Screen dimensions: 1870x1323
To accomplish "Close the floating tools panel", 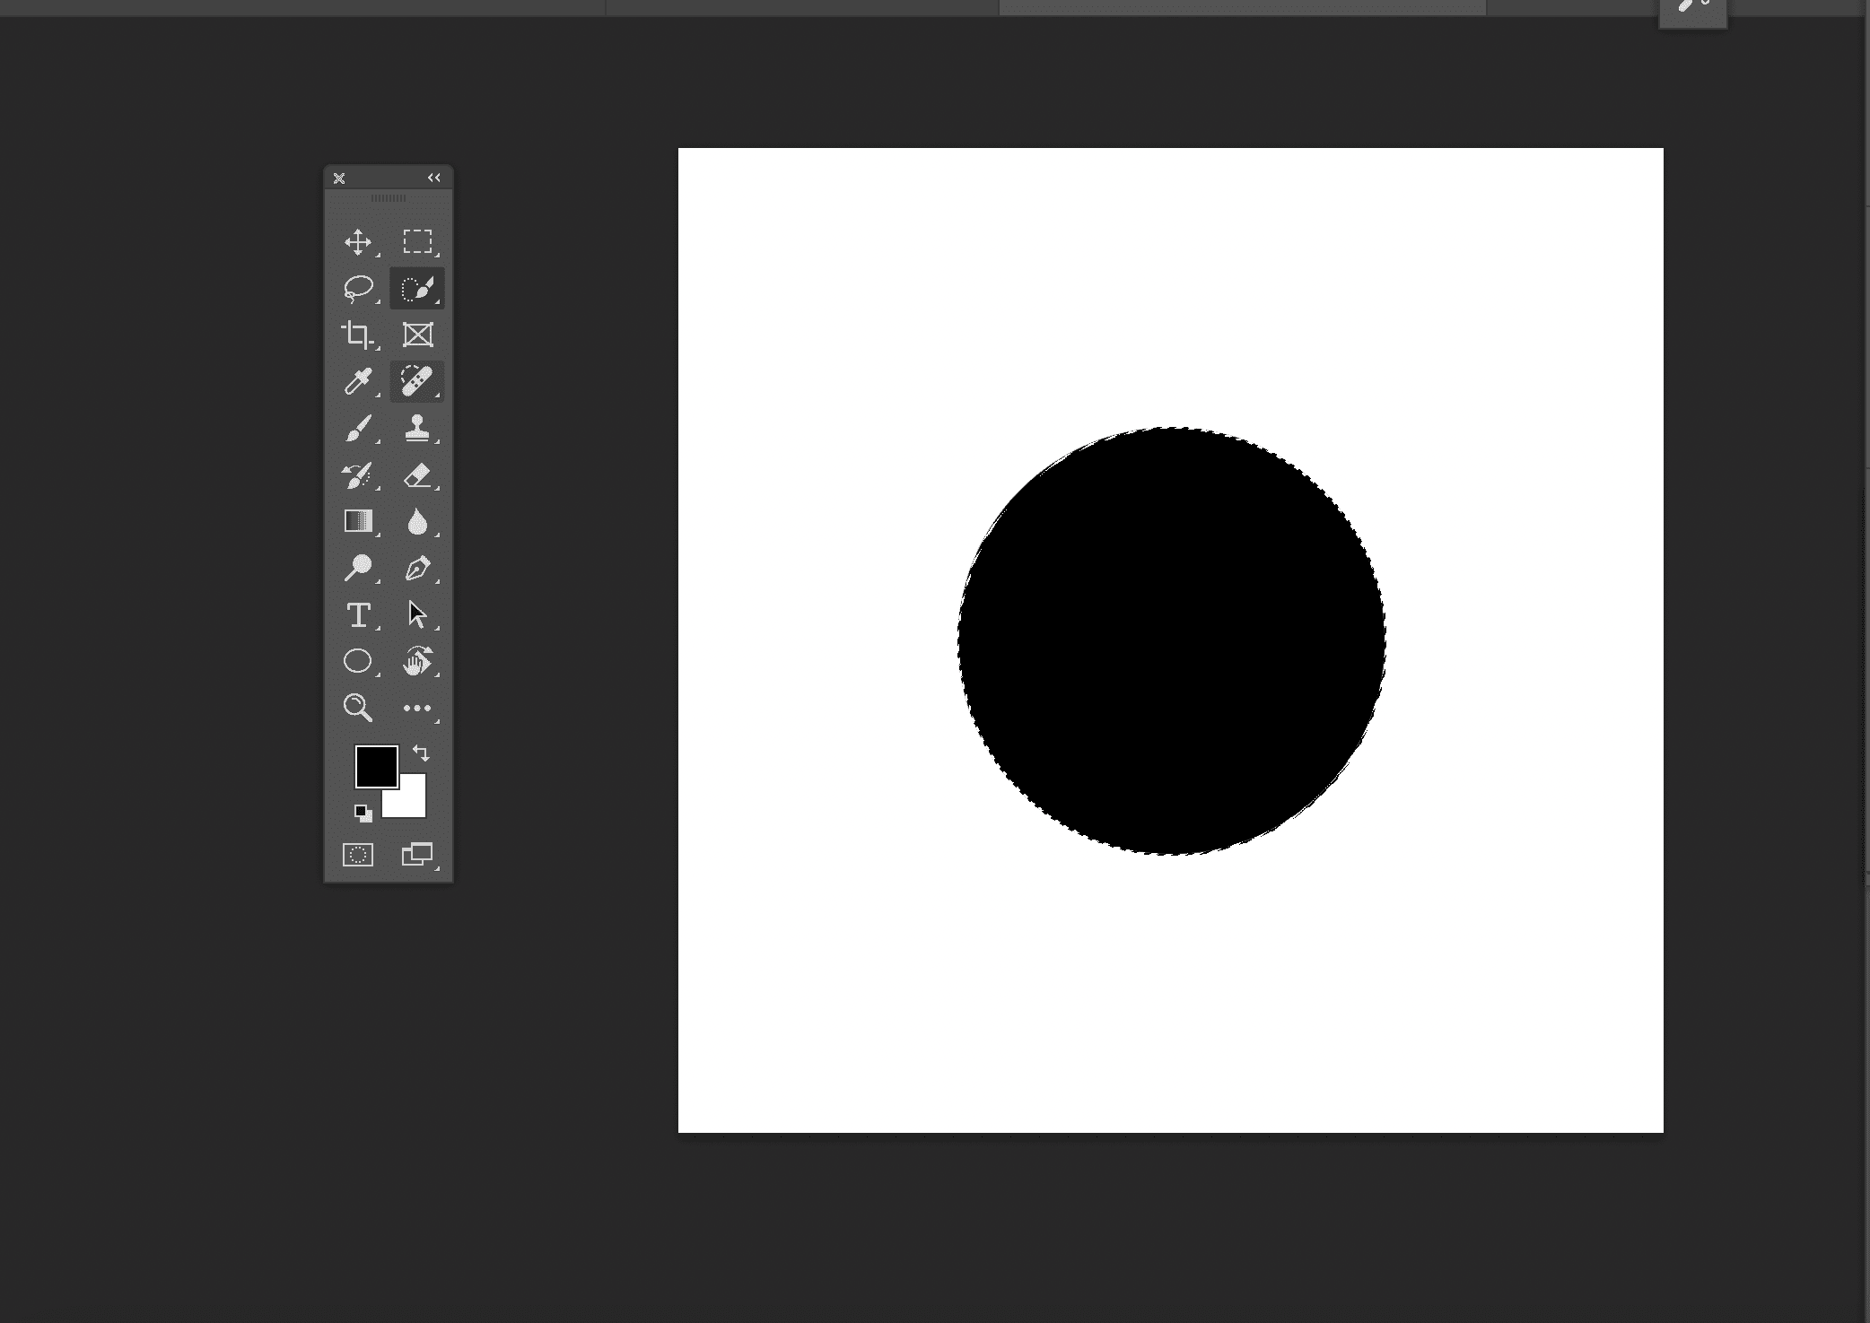I will (339, 178).
